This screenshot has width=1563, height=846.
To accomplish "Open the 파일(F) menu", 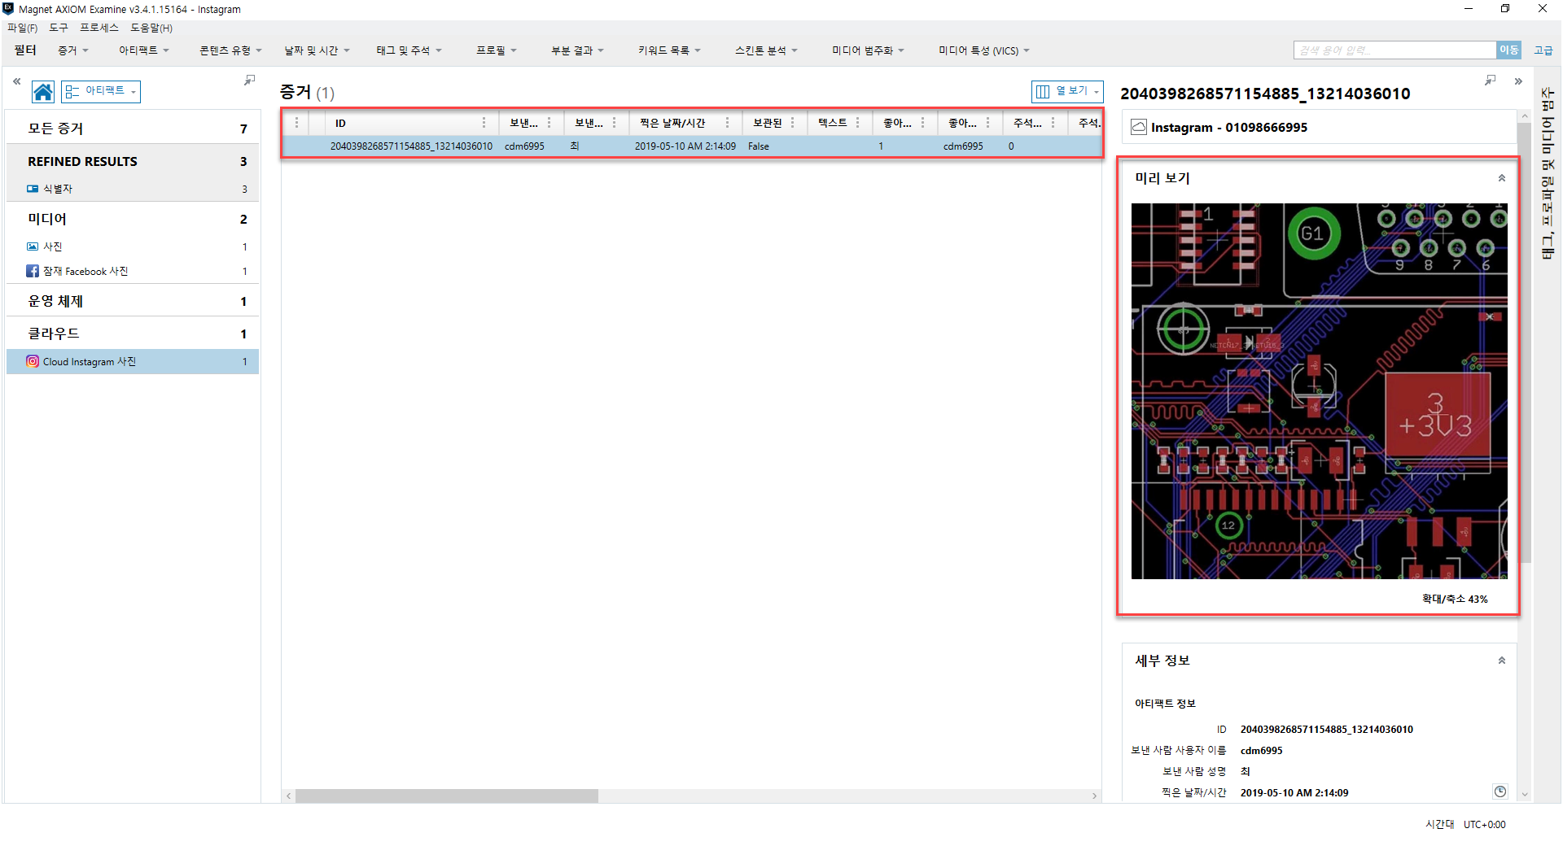I will coord(23,28).
